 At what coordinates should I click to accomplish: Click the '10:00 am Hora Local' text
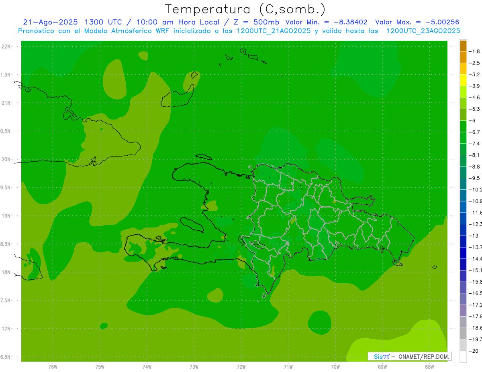[178, 22]
